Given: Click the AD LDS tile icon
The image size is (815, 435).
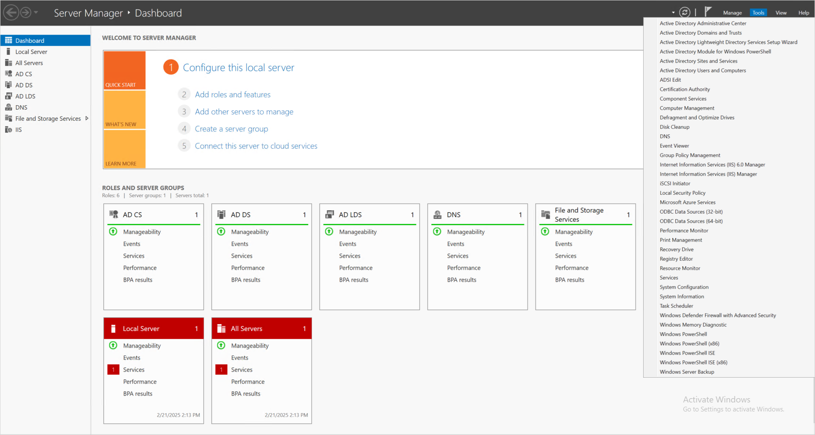Looking at the screenshot, I should point(330,215).
